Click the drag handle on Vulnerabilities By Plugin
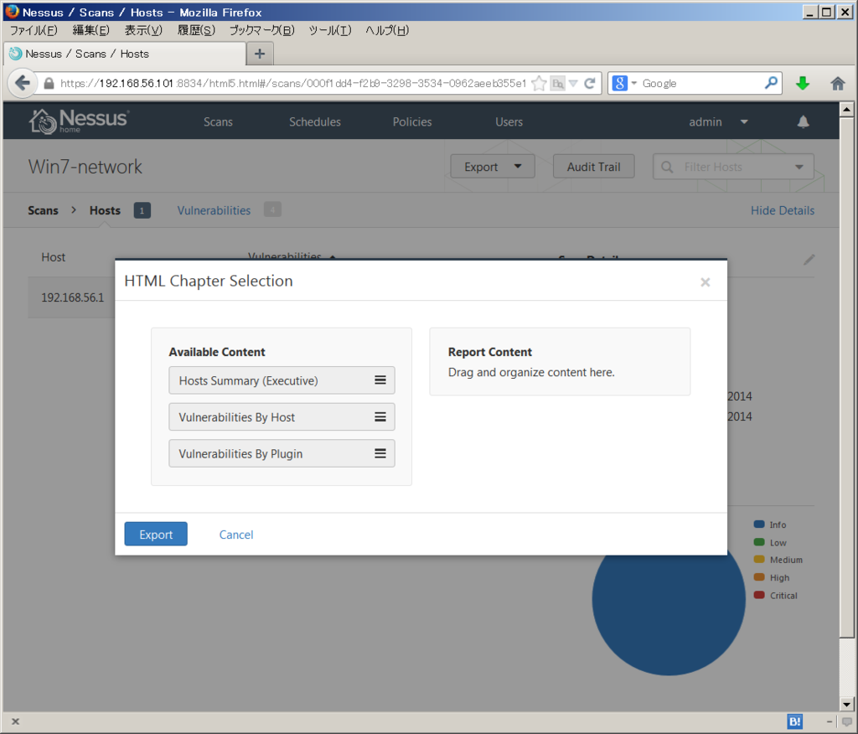 click(380, 454)
